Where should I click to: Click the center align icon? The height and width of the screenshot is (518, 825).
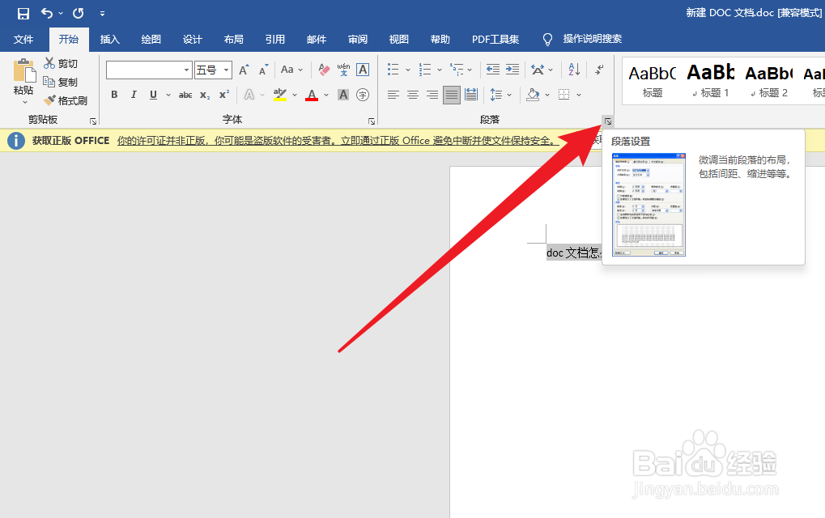pyautogui.click(x=413, y=95)
